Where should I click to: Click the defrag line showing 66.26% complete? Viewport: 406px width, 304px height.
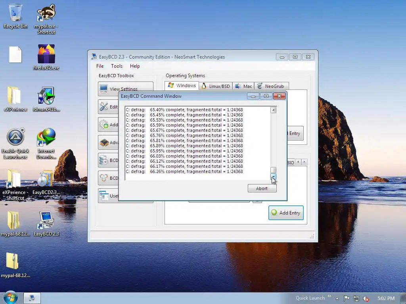tap(184, 171)
